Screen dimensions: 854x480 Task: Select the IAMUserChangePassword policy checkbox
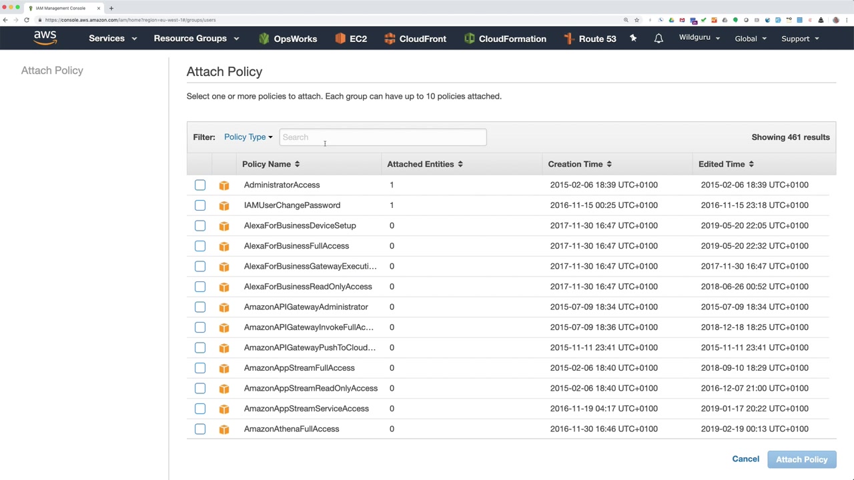pos(200,205)
